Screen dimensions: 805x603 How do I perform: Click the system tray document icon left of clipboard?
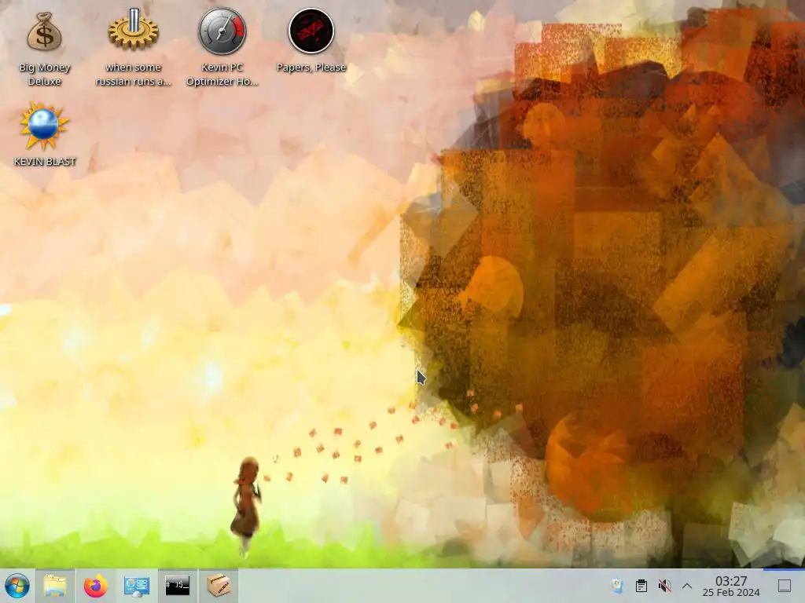coord(618,586)
